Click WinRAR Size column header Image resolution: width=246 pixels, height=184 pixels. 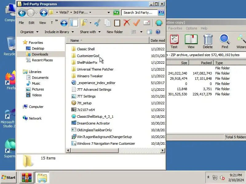tap(178, 63)
